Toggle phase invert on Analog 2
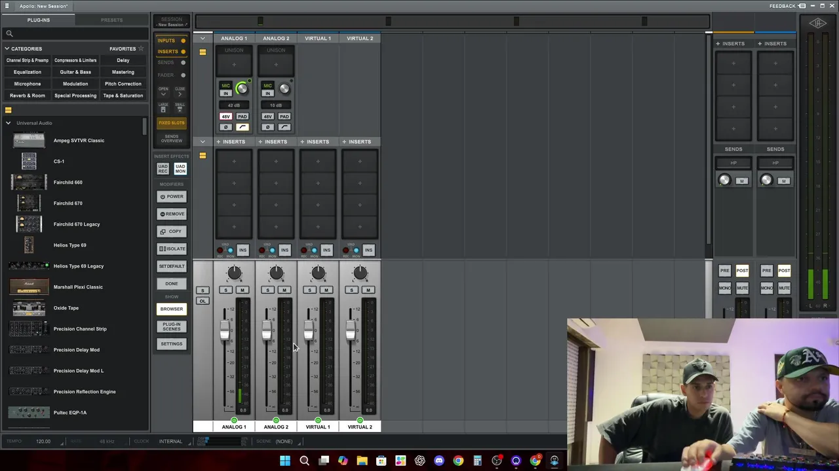This screenshot has height=471, width=839. 267,127
